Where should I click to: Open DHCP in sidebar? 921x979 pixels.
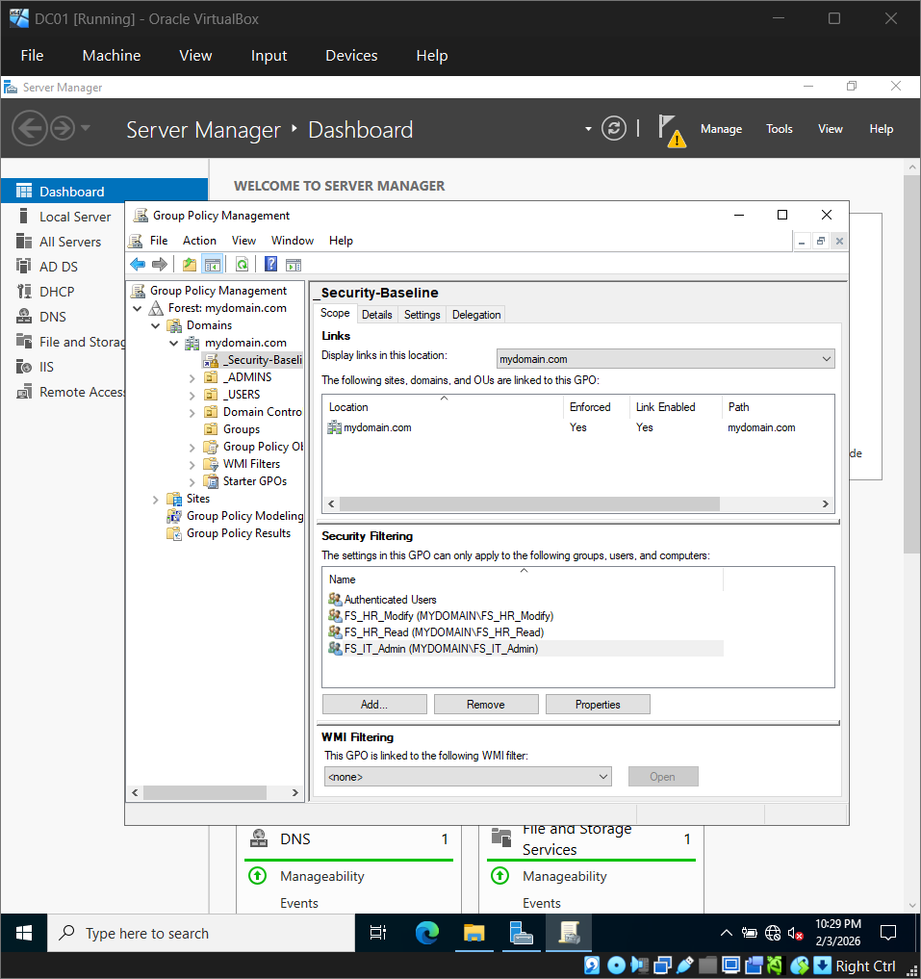(x=56, y=292)
